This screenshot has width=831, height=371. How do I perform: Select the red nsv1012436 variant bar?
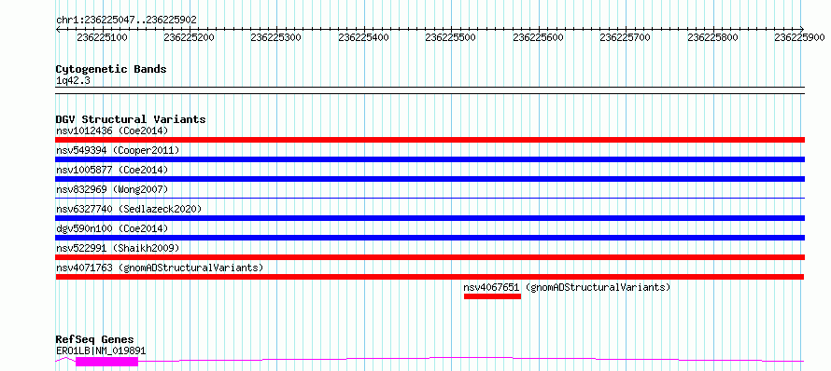430,140
